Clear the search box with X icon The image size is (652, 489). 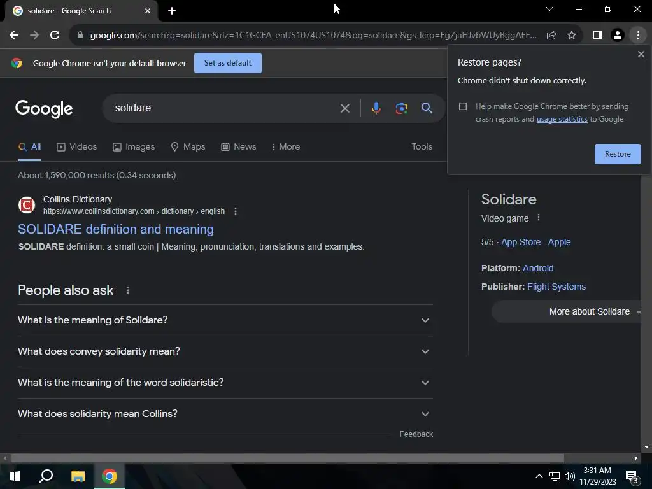pos(344,108)
